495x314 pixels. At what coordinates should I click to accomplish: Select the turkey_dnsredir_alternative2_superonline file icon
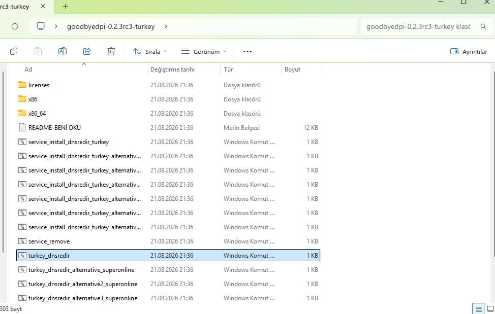(22, 284)
